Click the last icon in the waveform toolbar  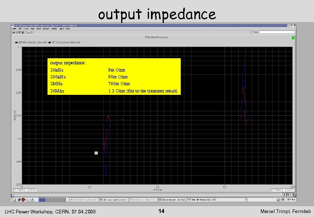tap(32, 32)
